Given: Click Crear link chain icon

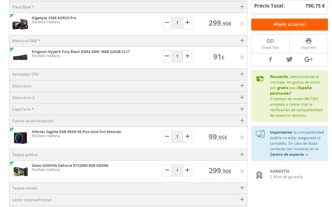Looking at the screenshot, I should tap(270, 41).
